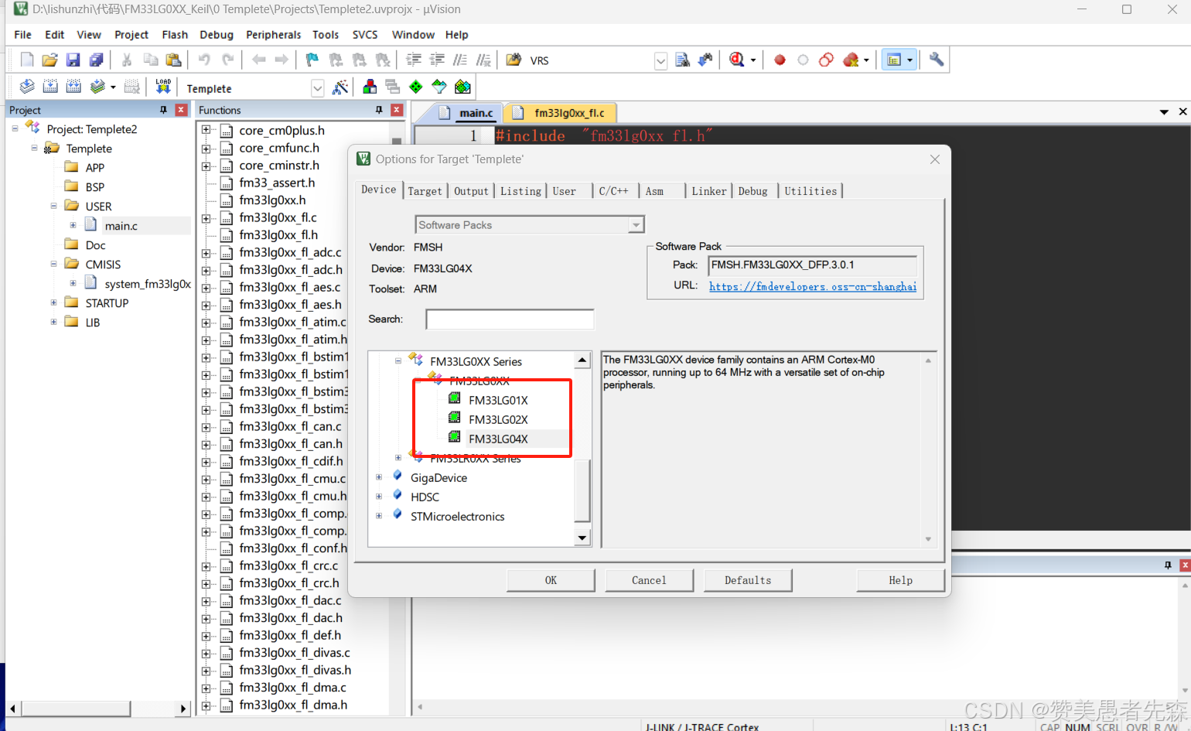
Task: Click the window layout toolbar icon
Action: 894,60
